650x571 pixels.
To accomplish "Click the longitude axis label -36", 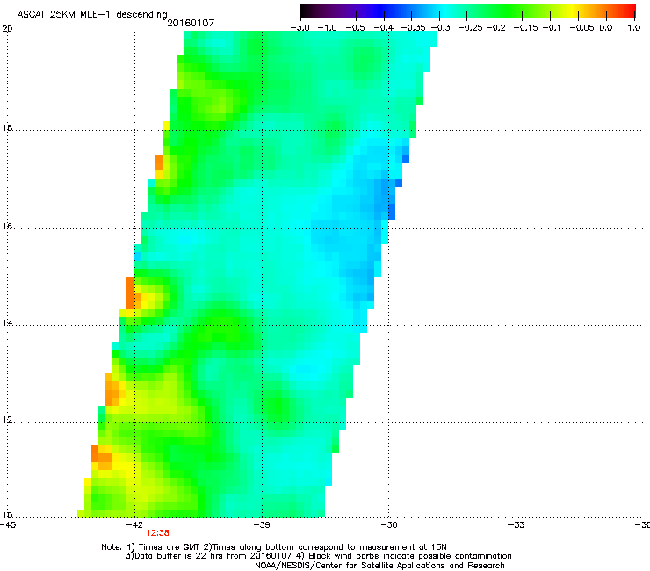I will click(388, 525).
